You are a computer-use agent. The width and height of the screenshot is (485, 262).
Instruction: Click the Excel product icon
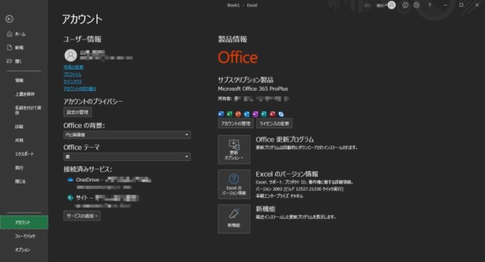tap(230, 114)
